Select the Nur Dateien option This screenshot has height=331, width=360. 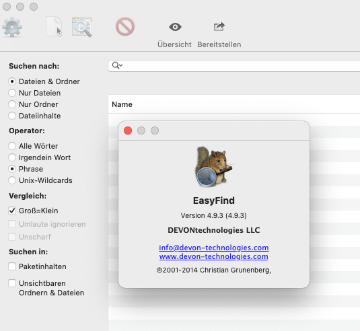(12, 93)
